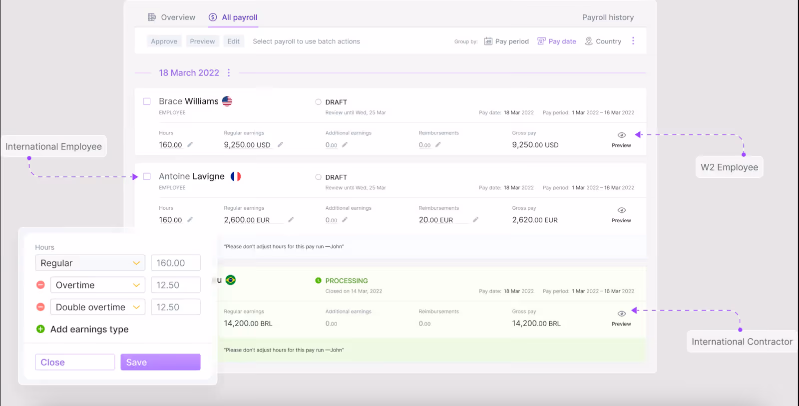The width and height of the screenshot is (799, 406).
Task: Click the Brace Williams name
Action: tap(188, 101)
